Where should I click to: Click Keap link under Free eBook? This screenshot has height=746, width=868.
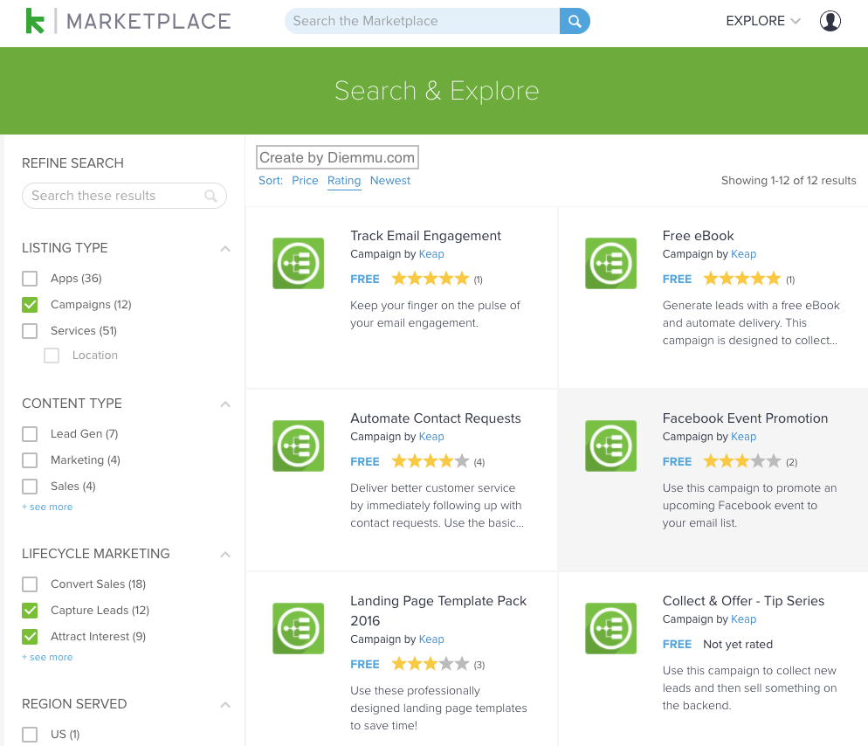[743, 254]
